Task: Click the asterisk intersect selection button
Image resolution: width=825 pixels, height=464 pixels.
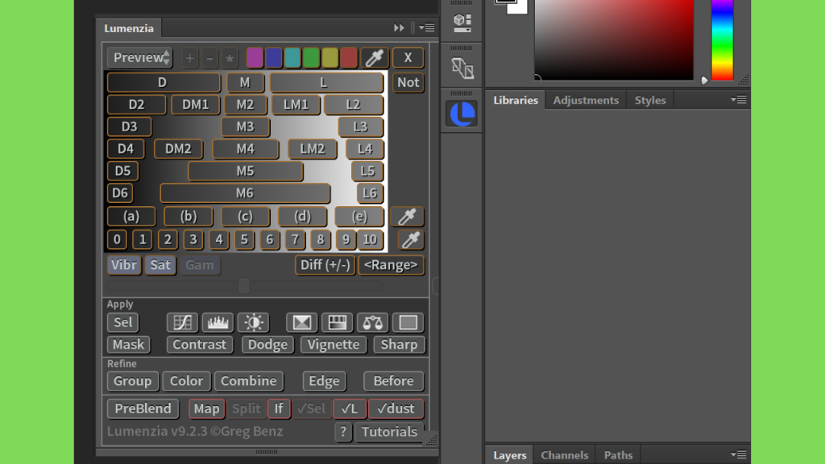Action: [x=230, y=58]
